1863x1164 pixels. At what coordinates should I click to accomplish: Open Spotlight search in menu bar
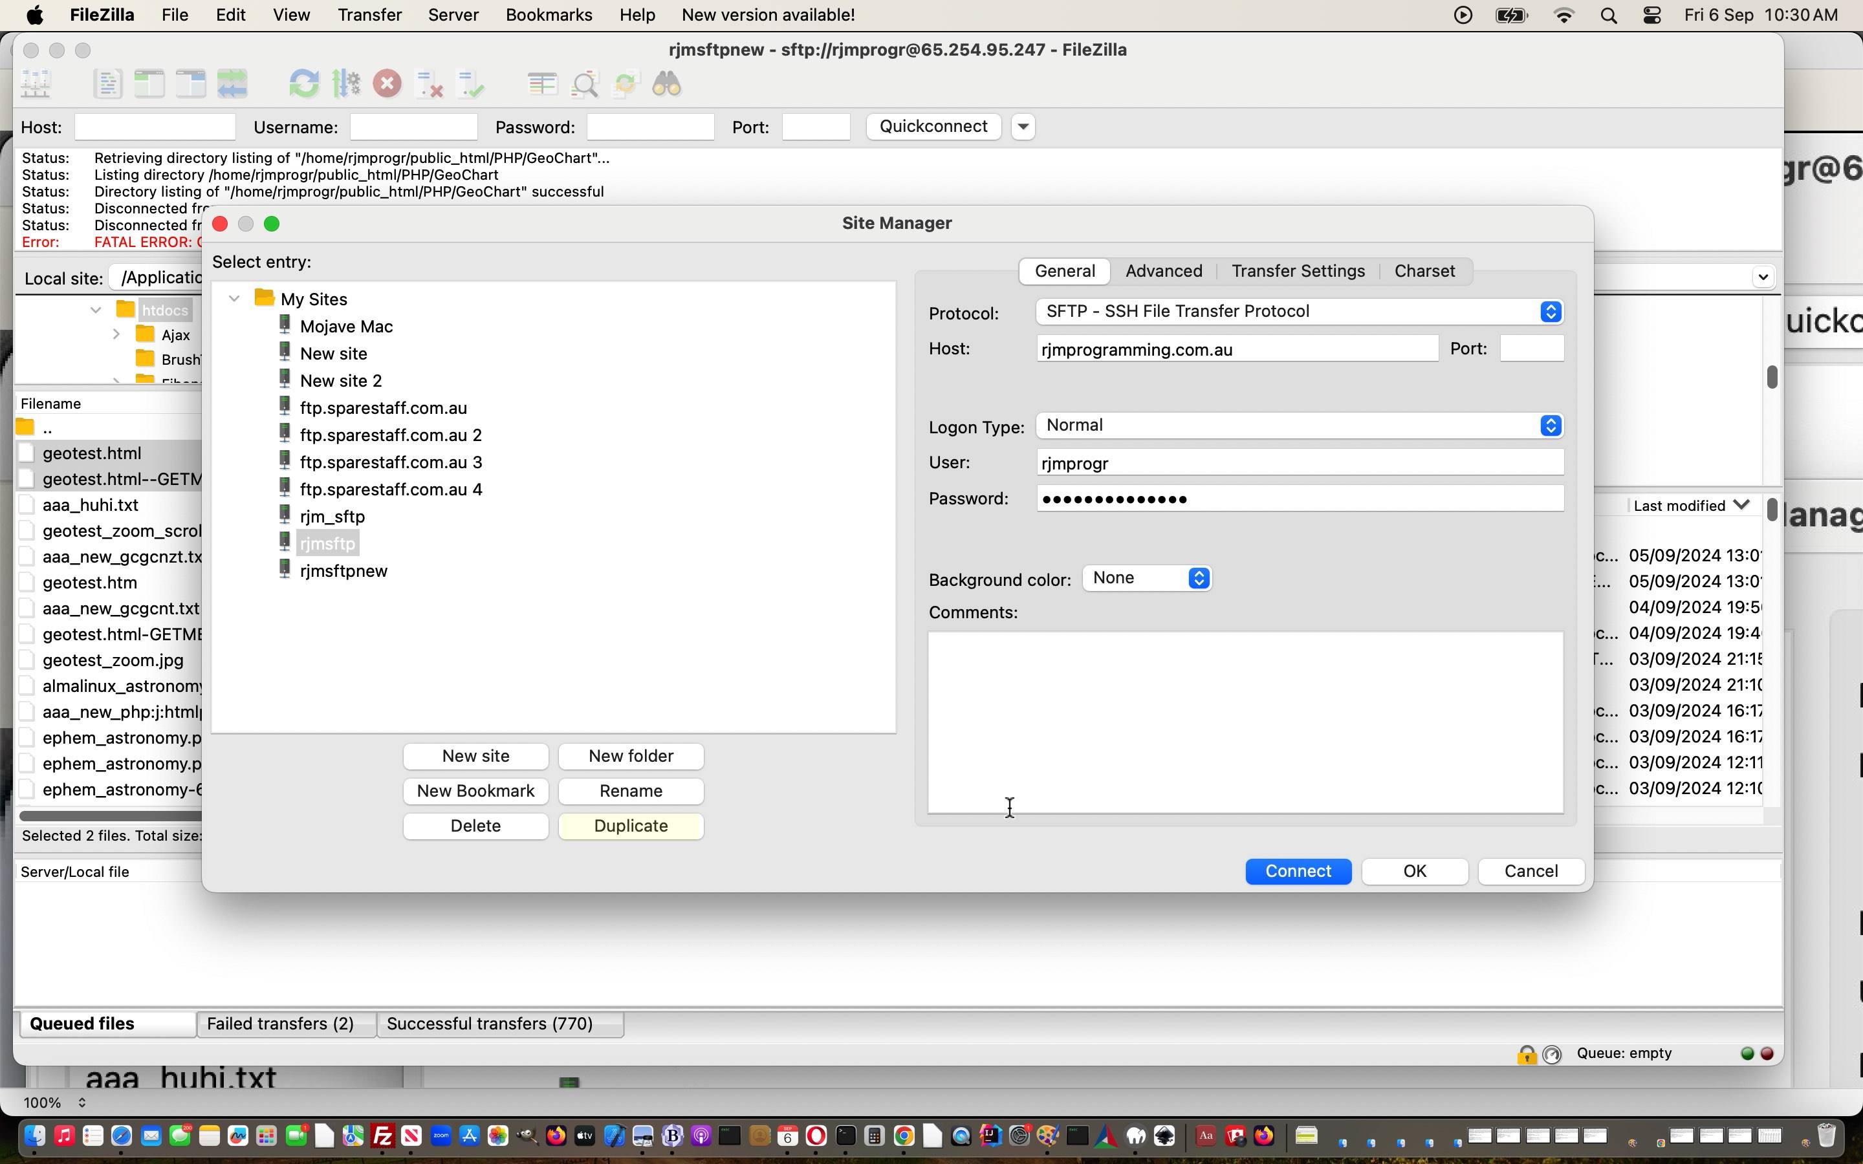pos(1608,16)
